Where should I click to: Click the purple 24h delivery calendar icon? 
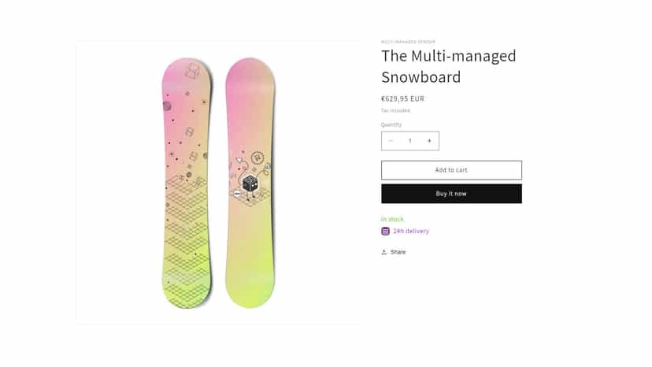(386, 231)
